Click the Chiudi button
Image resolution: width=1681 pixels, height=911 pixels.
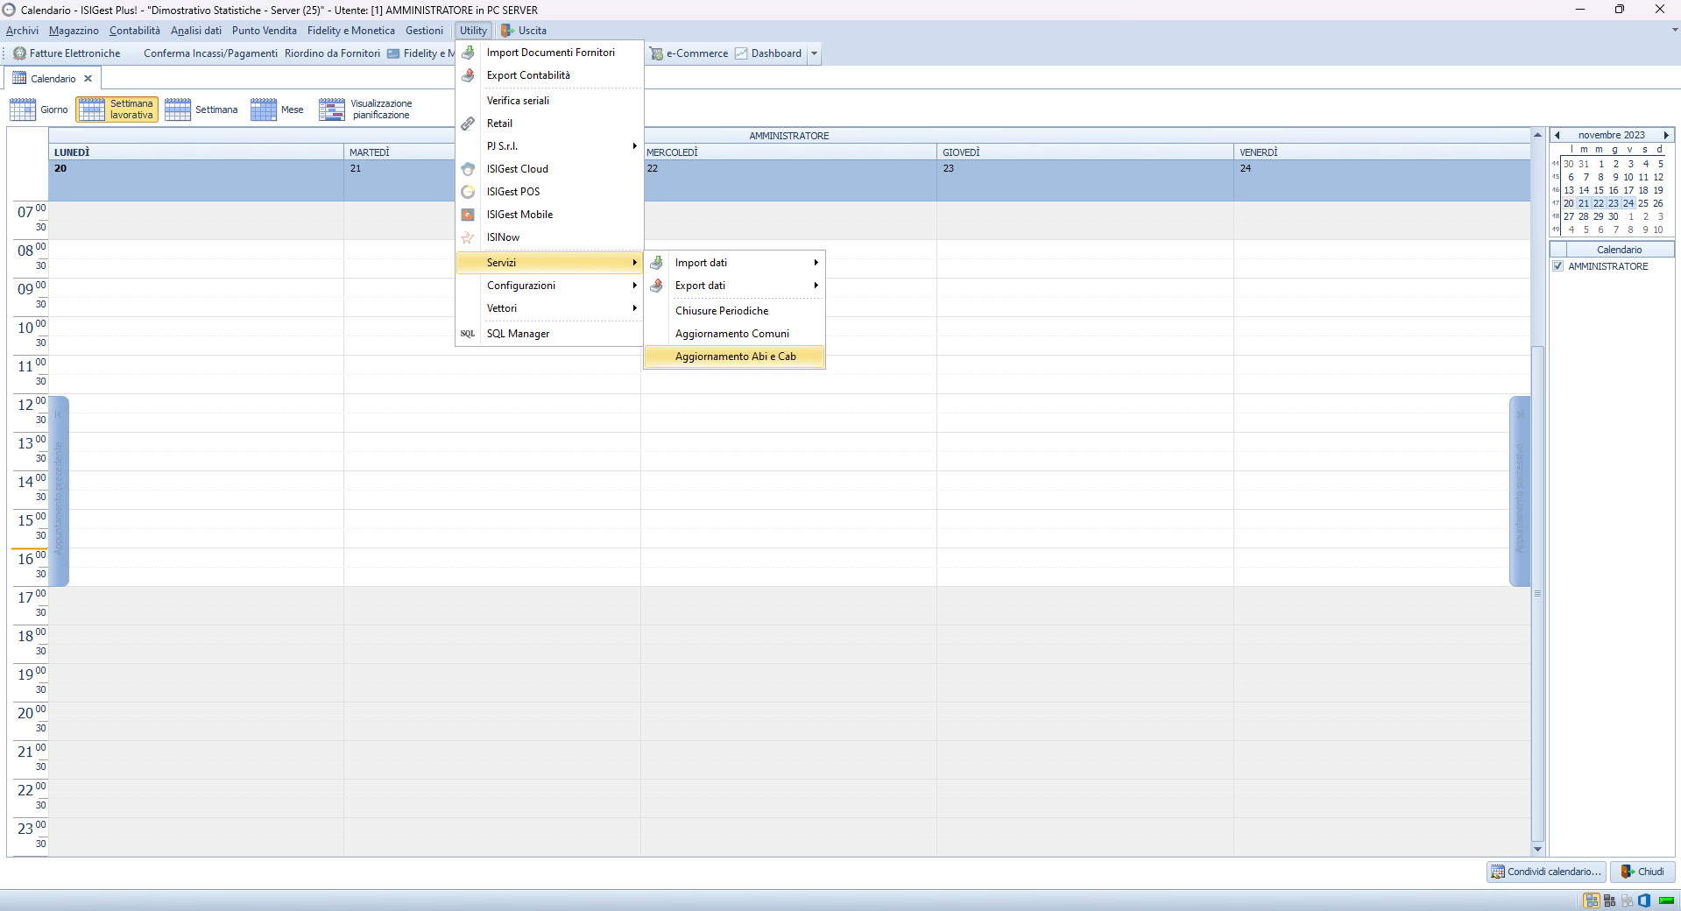point(1642,872)
